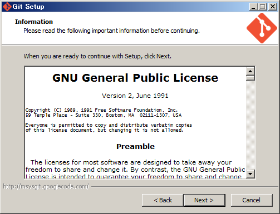This screenshot has width=280, height=214.
Task: Click the license scrollbar thumb
Action: tap(250, 78)
